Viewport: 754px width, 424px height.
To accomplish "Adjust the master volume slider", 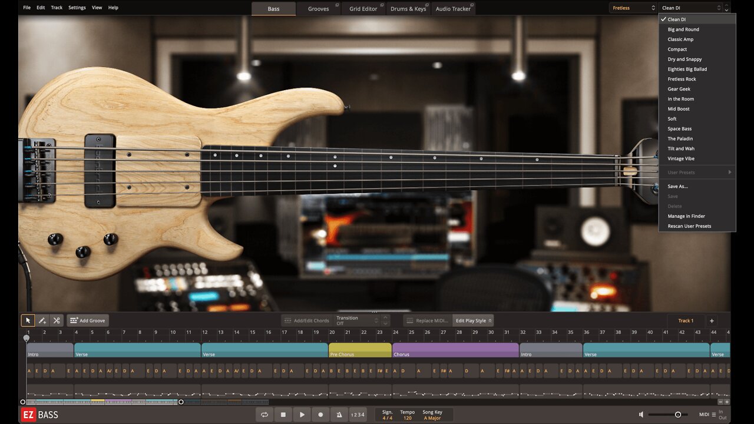I will pos(668,415).
